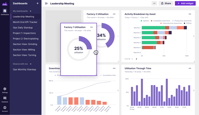199x115 pixels.
Task: Open the Account profile icon
Action: tap(5, 108)
